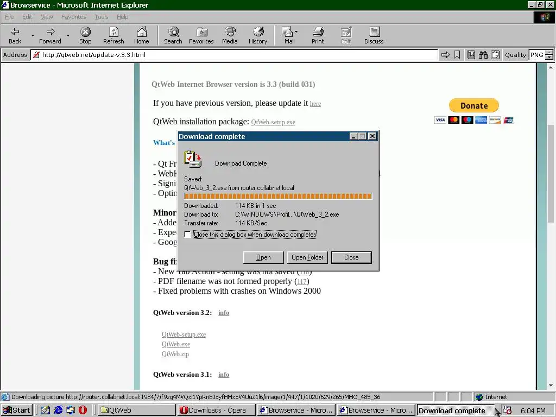Click the Windows flag logo icon
The height and width of the screenshot is (417, 556).
pyautogui.click(x=544, y=17)
